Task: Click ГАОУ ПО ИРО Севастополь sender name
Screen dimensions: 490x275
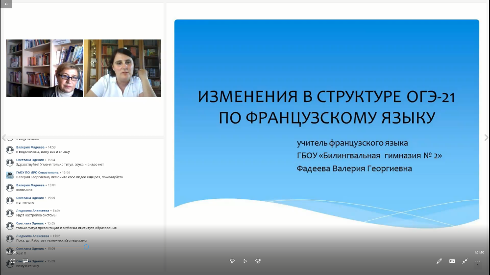Action: (37, 172)
